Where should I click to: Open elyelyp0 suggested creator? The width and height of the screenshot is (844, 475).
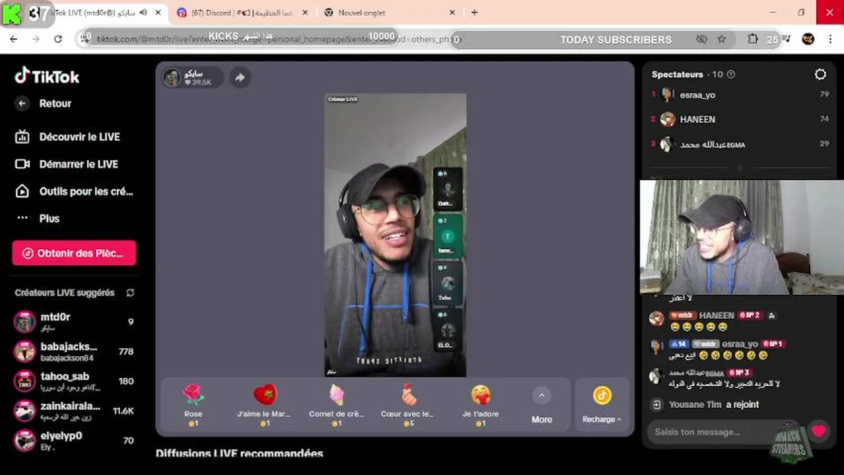click(74, 440)
